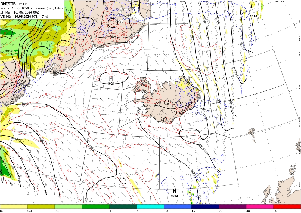Click the "70N" latitude label

point(277,2)
